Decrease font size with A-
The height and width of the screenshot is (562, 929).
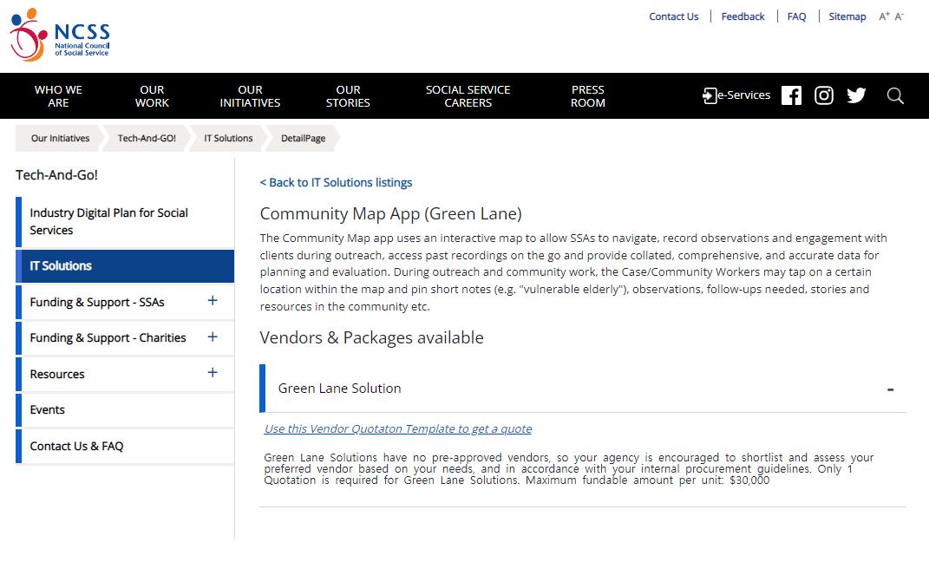[900, 16]
